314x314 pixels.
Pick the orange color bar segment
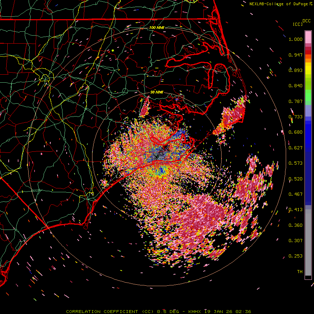[x=308, y=60]
